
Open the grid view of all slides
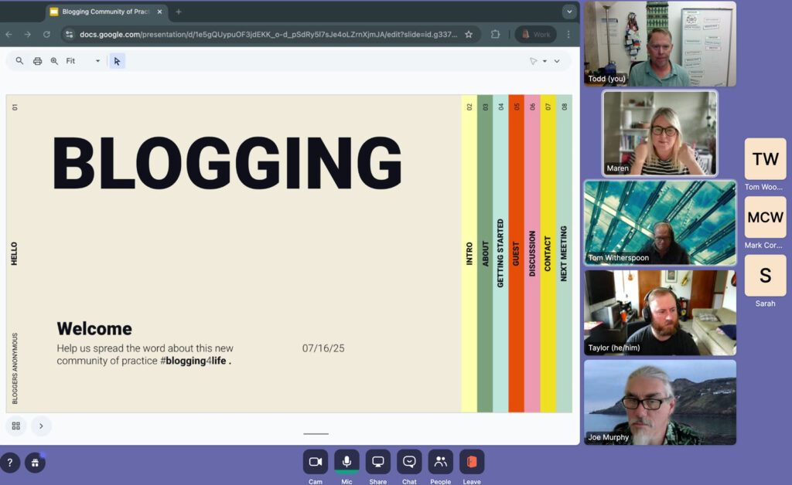[x=15, y=426]
